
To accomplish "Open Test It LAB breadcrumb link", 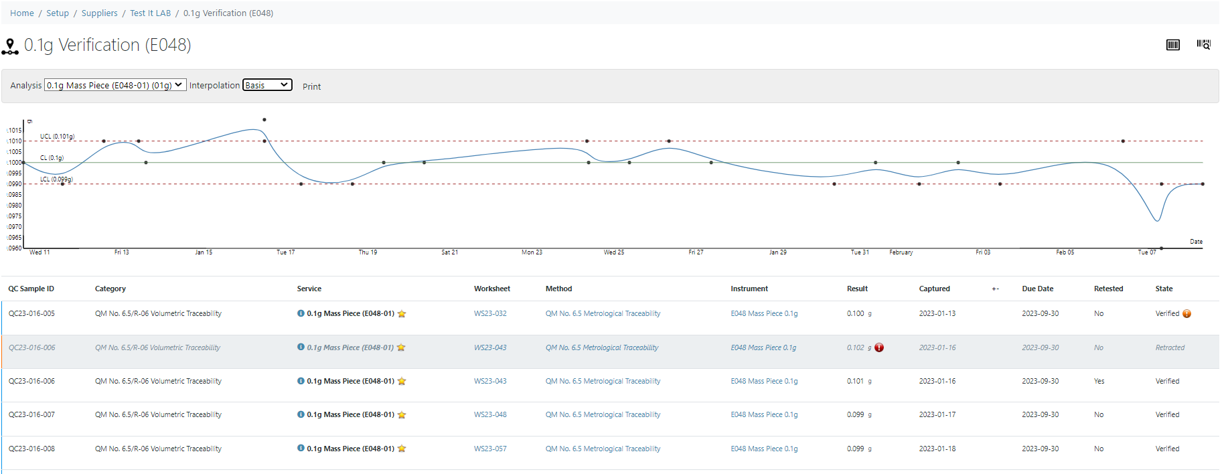I will [x=150, y=13].
